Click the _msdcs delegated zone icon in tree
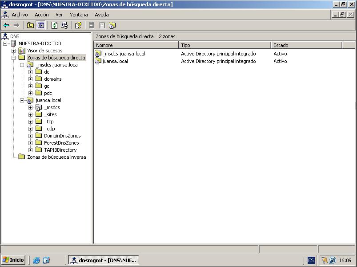Image resolution: width=357 pixels, height=267 pixels. click(x=39, y=107)
